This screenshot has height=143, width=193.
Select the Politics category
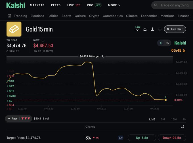(x=53, y=16)
